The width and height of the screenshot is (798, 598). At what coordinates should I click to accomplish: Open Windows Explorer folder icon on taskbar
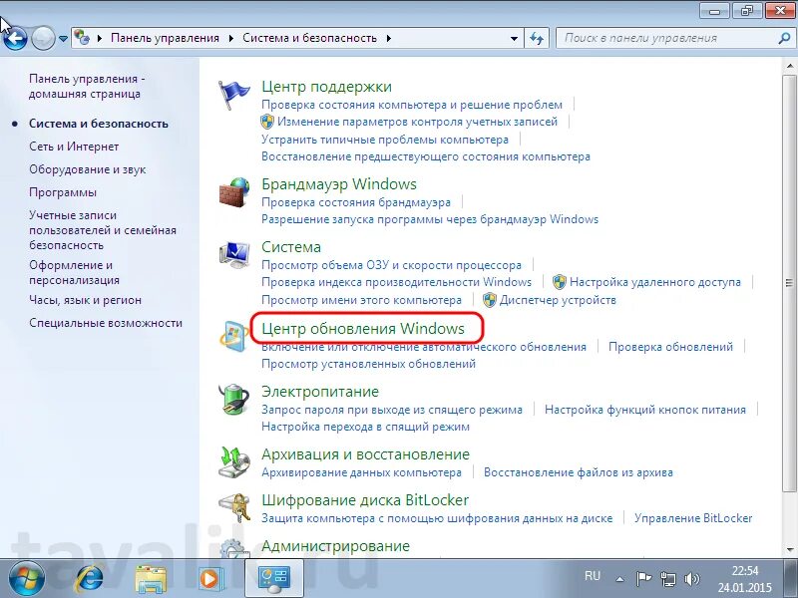[x=151, y=578]
